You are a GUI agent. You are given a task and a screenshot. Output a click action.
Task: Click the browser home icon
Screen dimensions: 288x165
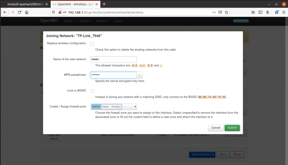click(x=26, y=12)
